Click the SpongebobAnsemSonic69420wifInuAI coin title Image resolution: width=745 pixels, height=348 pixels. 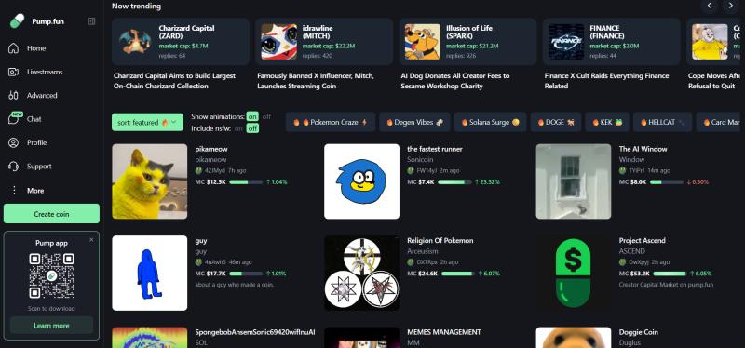(255, 332)
